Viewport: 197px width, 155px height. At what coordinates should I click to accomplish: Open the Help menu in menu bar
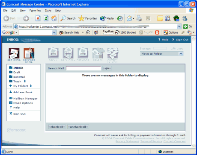pos(58,10)
